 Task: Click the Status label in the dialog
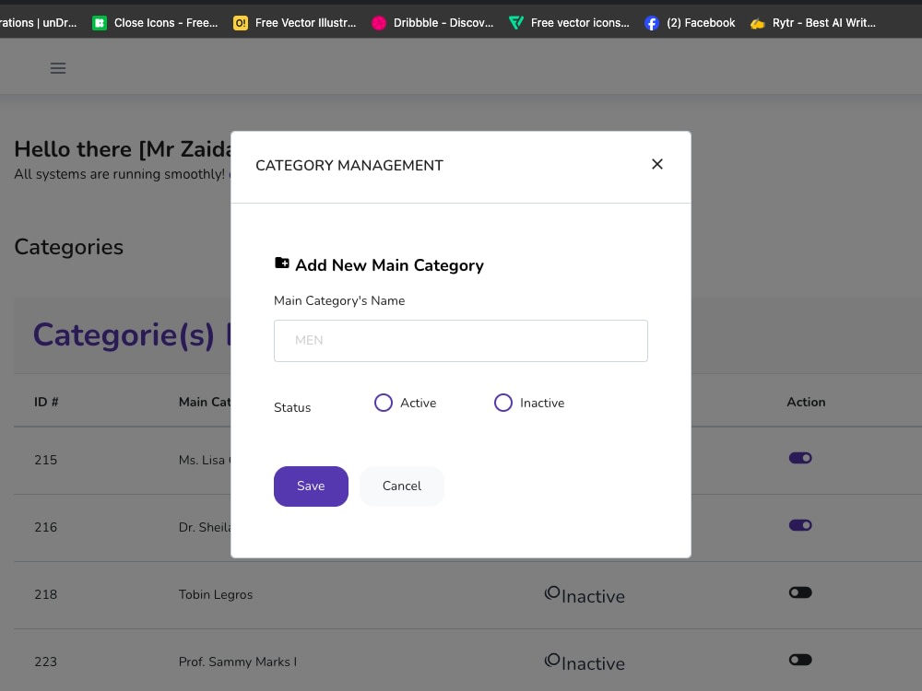pos(292,407)
